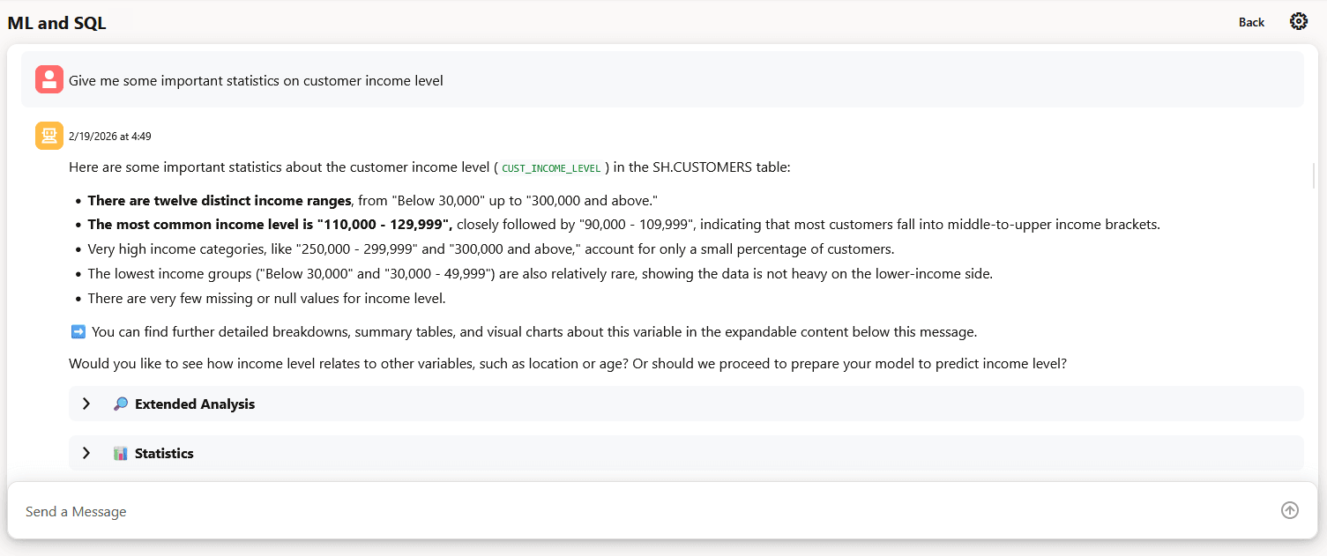Go back using the Back button
1327x556 pixels.
coord(1251,22)
